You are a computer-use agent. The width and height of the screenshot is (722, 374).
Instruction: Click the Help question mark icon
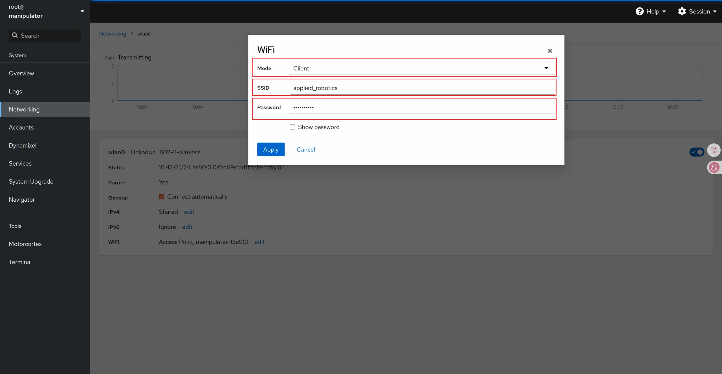pos(639,11)
